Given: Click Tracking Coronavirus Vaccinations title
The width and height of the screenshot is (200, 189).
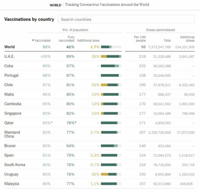Looking at the screenshot, I should (x=107, y=5).
